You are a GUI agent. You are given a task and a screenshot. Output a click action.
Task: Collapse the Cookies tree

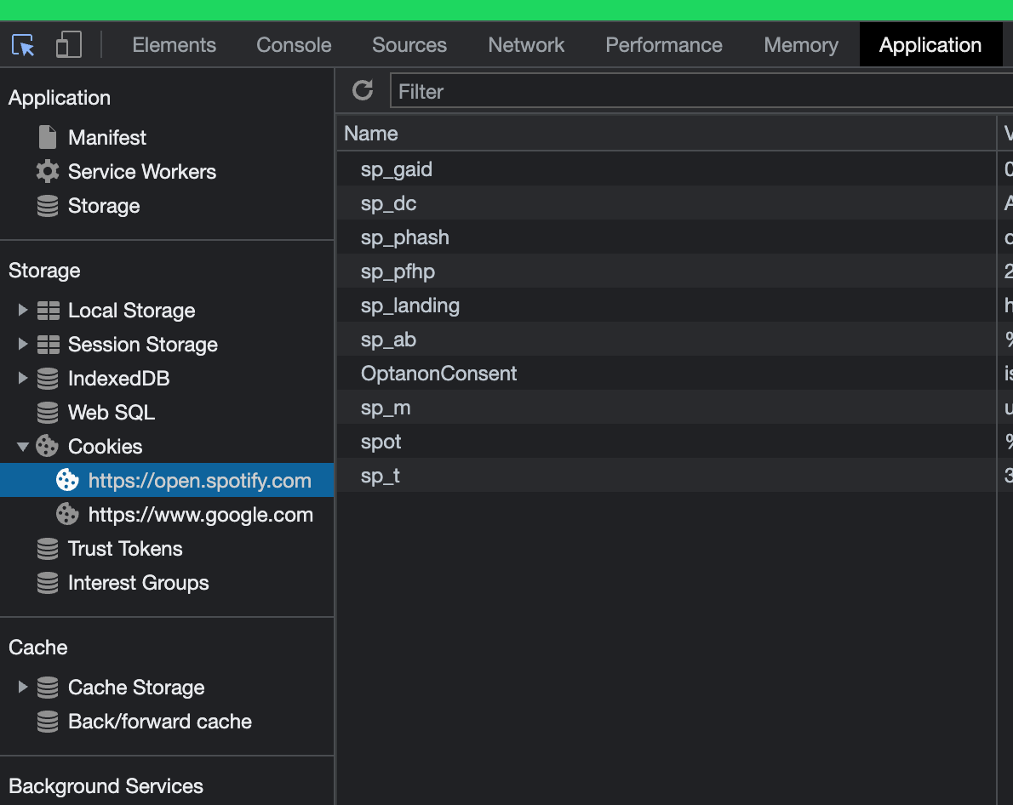tap(23, 446)
